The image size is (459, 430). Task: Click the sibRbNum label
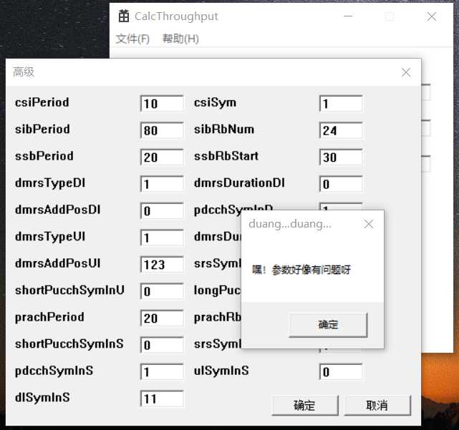(224, 130)
